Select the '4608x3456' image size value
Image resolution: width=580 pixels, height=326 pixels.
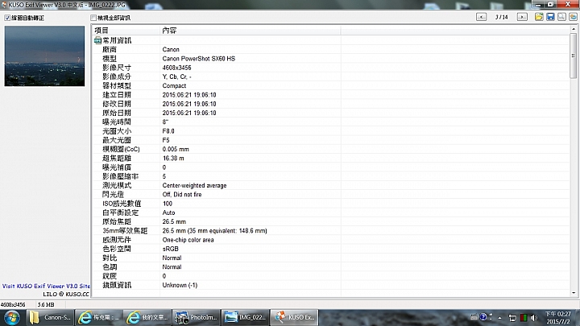coord(176,68)
